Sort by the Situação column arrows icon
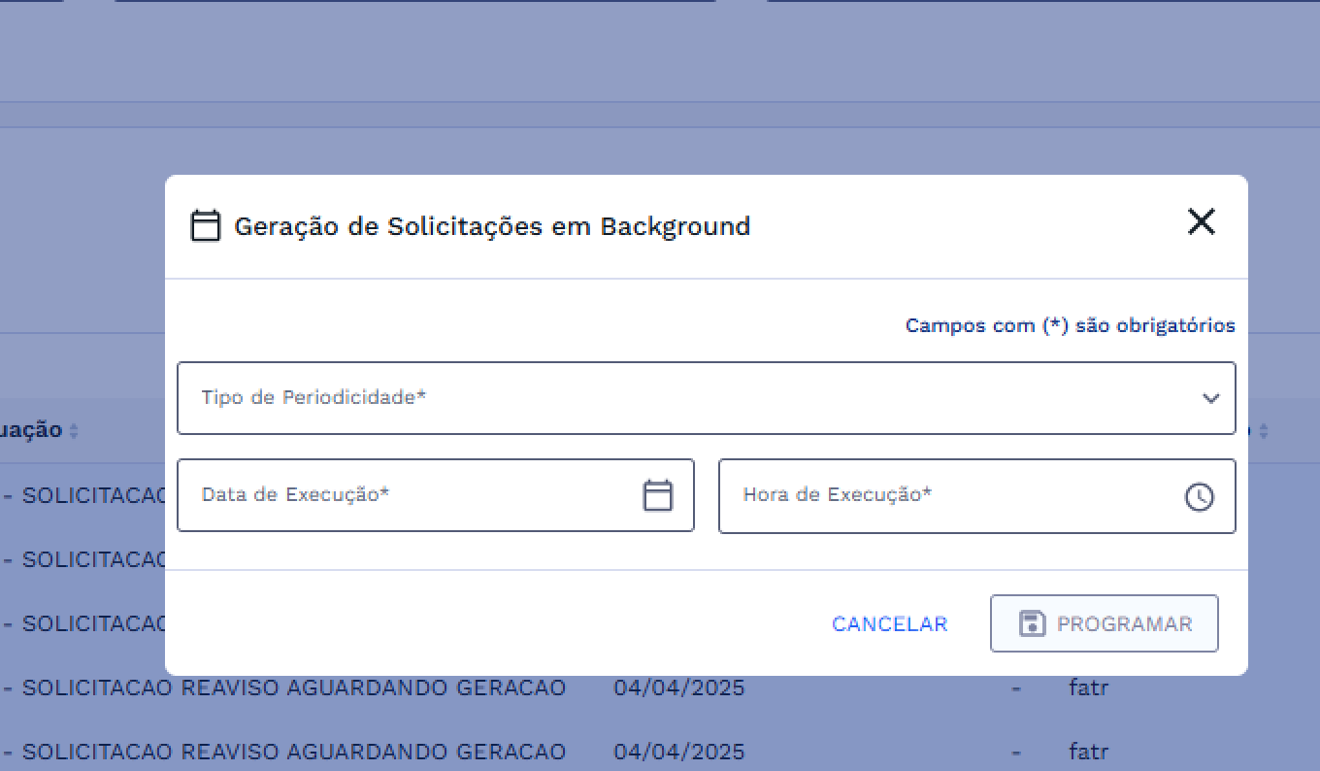Viewport: 1320px width, 771px height. 74,430
